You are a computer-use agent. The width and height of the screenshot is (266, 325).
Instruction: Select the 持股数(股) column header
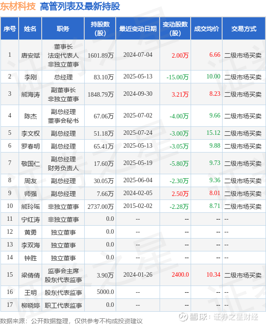tap(100, 29)
